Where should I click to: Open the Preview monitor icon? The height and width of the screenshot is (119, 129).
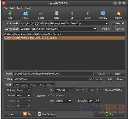coord(103,14)
